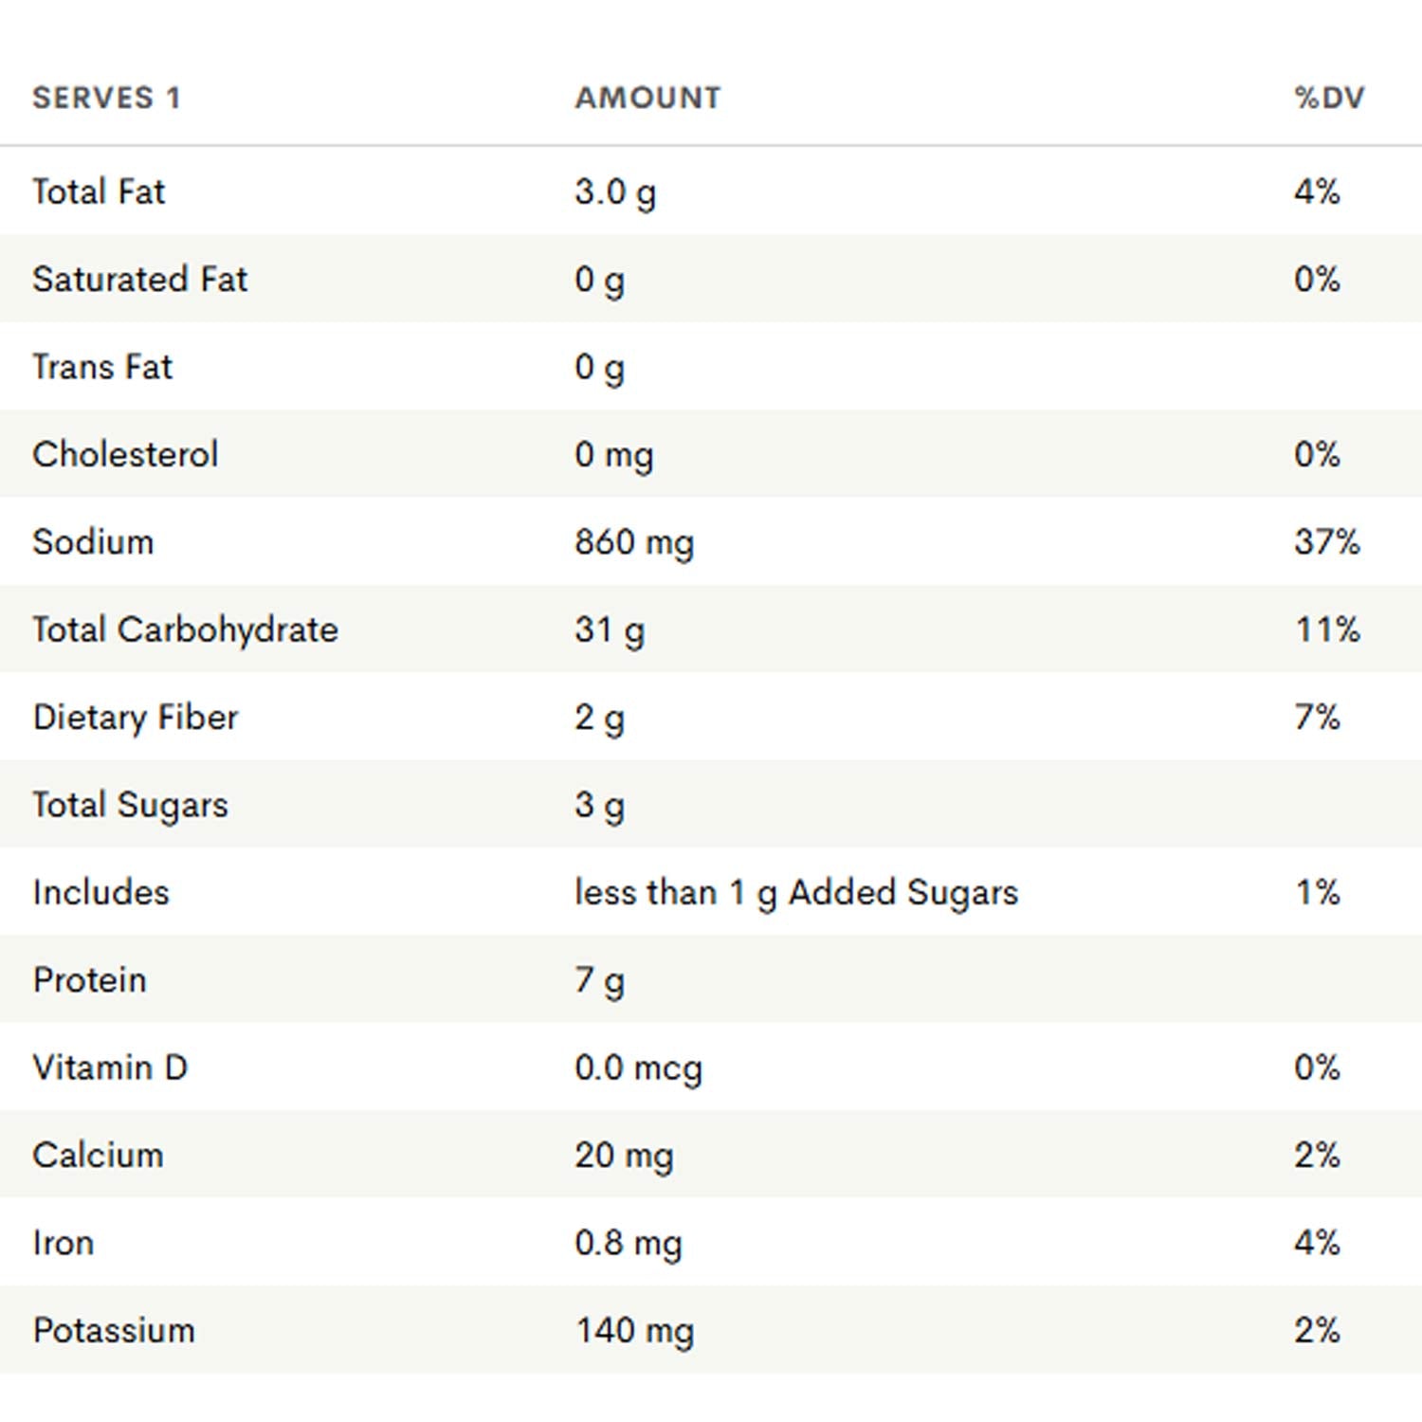The height and width of the screenshot is (1422, 1422).
Task: Click the SERVES 1 column header
Action: [x=106, y=98]
